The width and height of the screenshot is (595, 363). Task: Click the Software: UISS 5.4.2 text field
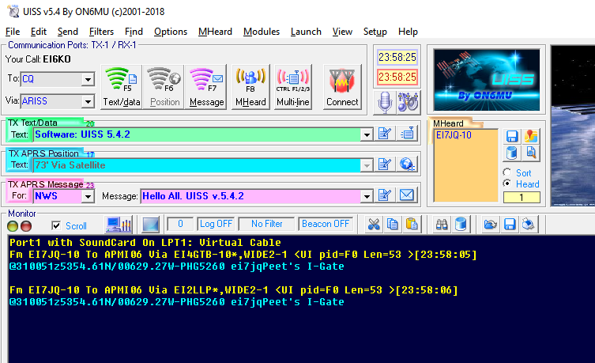click(x=197, y=134)
